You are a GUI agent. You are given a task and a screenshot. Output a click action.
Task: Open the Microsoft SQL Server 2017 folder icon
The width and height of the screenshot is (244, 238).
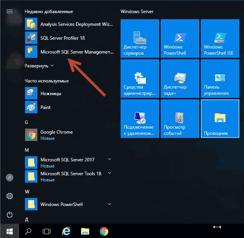click(31, 163)
